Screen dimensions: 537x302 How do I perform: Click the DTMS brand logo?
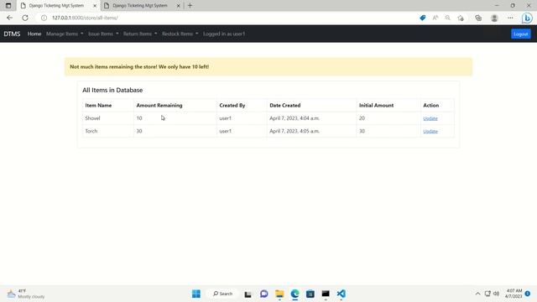pos(12,34)
